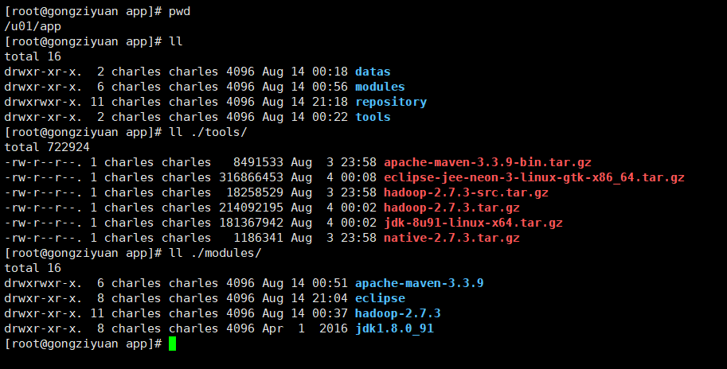Image resolution: width=727 pixels, height=369 pixels.
Task: Click timestamp 00:08 on eclipse-jee tar row
Action: (x=358, y=178)
